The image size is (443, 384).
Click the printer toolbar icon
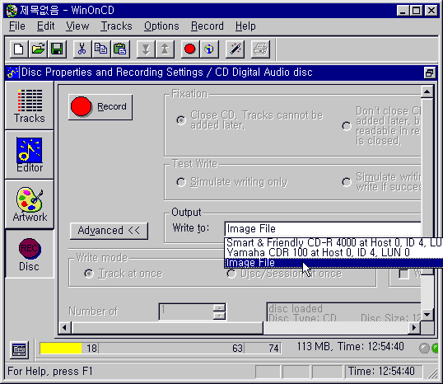click(x=260, y=49)
